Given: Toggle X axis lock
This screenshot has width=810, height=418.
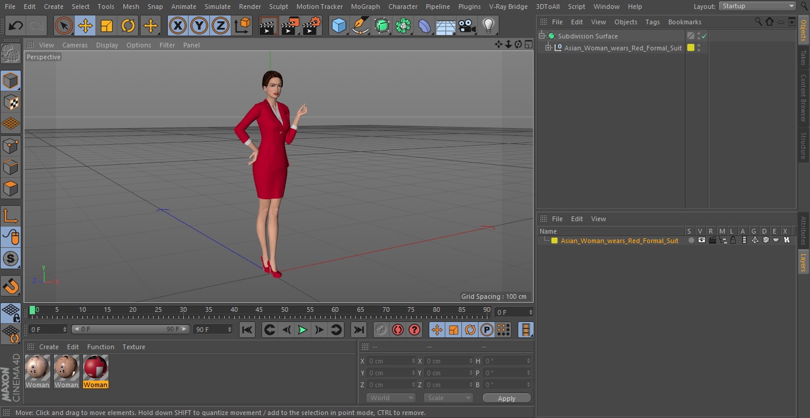Looking at the screenshot, I should (178, 26).
